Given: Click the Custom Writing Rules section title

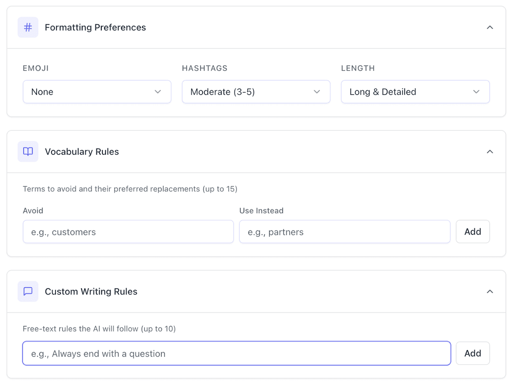Looking at the screenshot, I should click(x=91, y=291).
